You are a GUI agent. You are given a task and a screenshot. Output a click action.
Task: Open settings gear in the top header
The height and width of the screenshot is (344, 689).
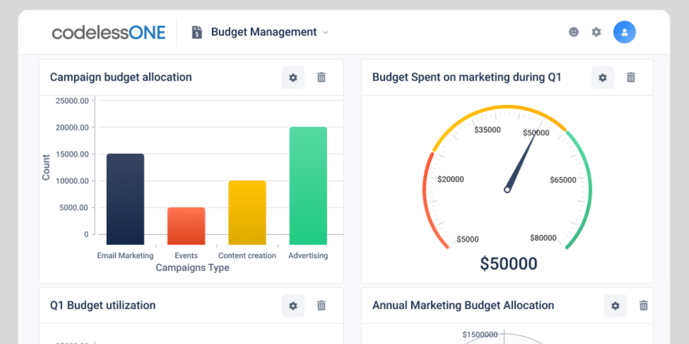tap(596, 32)
